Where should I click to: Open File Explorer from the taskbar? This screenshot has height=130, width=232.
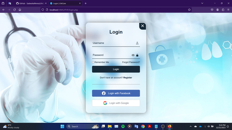click(x=109, y=126)
